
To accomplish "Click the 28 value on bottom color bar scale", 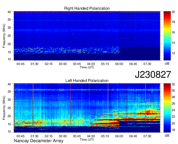I will click(173, 97).
